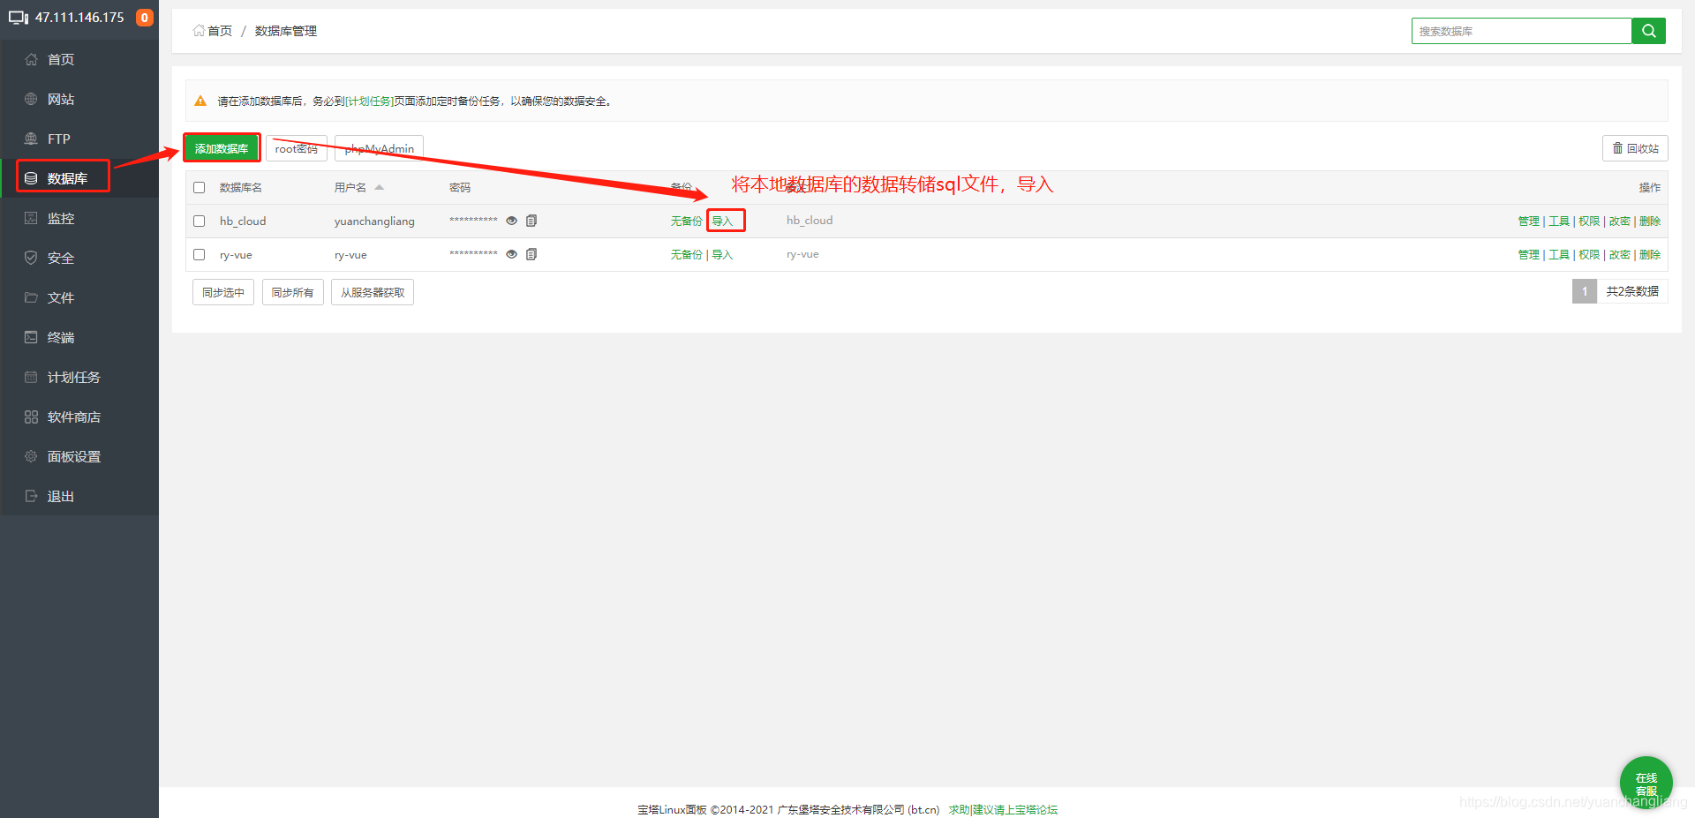Click the warning triangle icon in notice

200,101
